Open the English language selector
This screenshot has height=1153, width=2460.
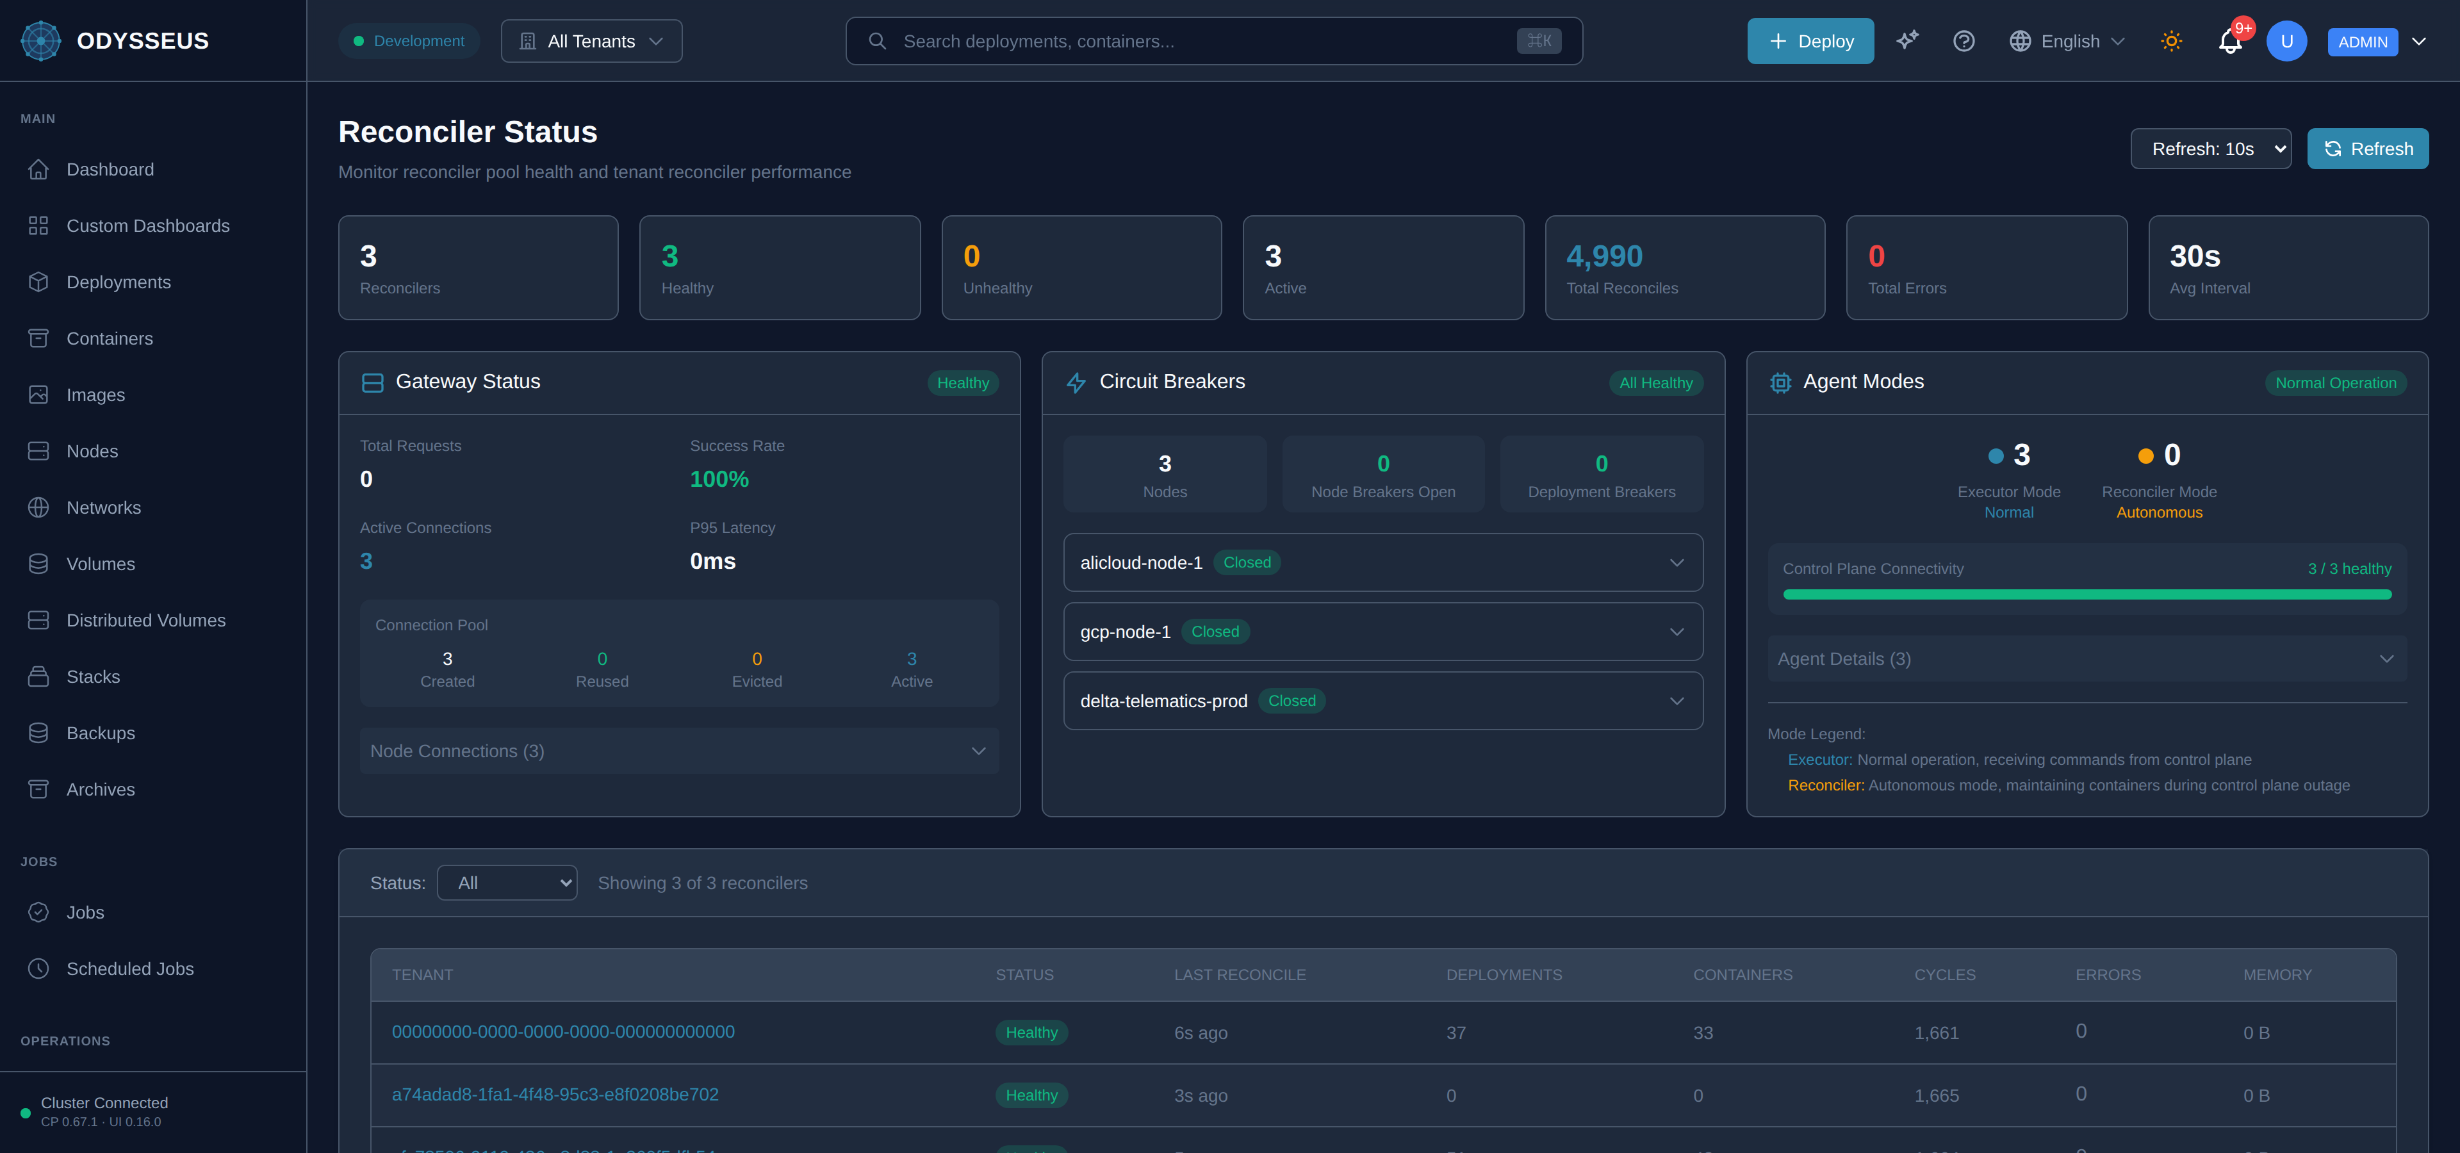coord(2067,41)
